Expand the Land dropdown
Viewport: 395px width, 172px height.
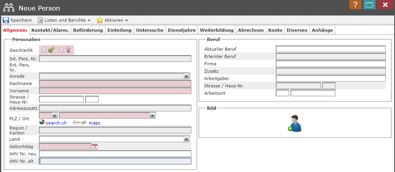click(x=186, y=139)
